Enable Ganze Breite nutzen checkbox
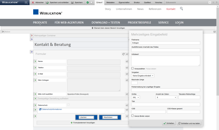This screenshot has width=219, height=130. [133, 116]
